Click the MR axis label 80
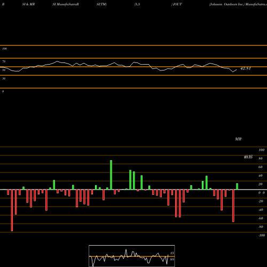Screen dimensions: 267x267 261,159
